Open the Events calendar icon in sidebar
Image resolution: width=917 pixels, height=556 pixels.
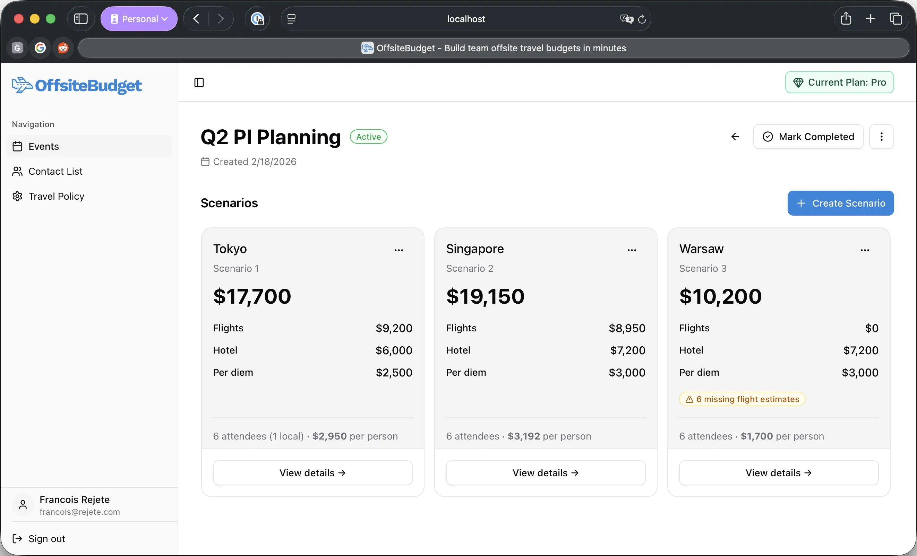point(17,146)
